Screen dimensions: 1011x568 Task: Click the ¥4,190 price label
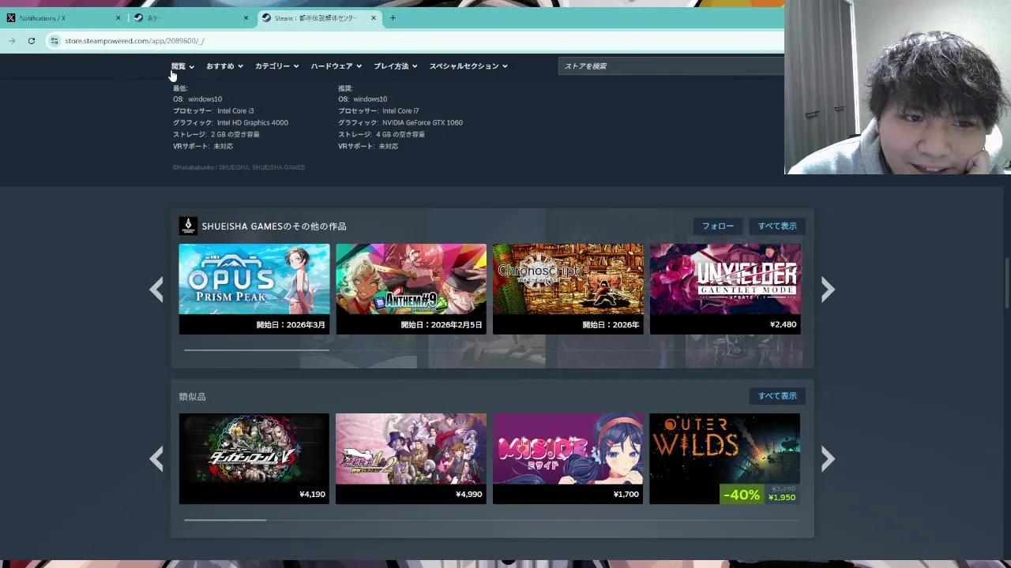pyautogui.click(x=312, y=495)
